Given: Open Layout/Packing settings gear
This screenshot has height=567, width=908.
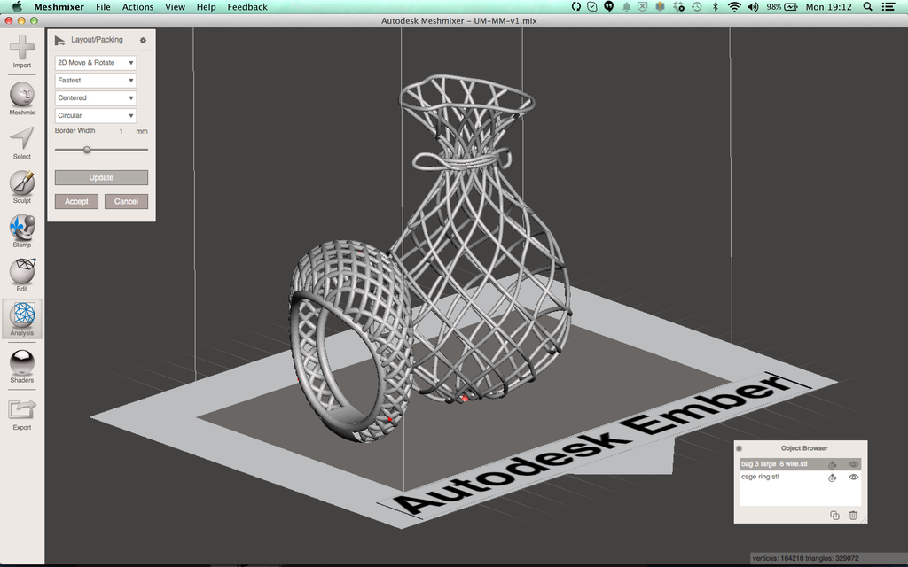Looking at the screenshot, I should 143,40.
